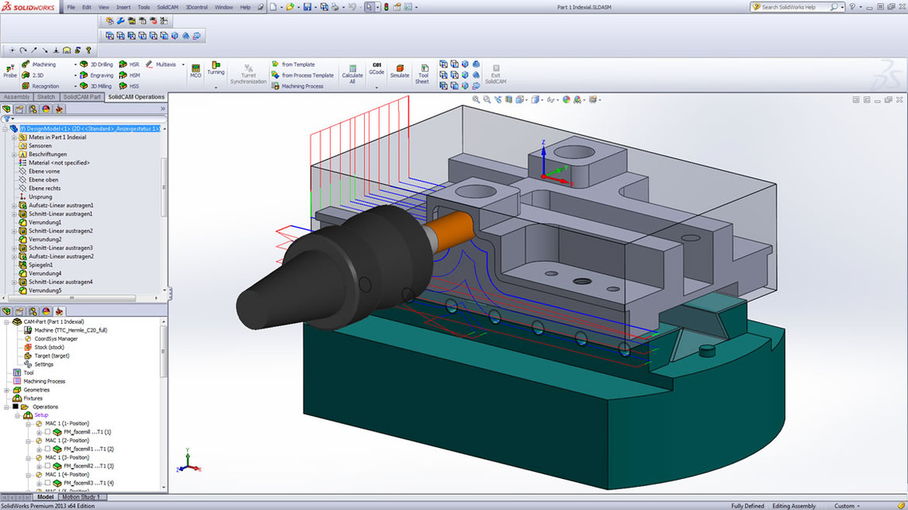Open the Insert menu

pos(123,7)
